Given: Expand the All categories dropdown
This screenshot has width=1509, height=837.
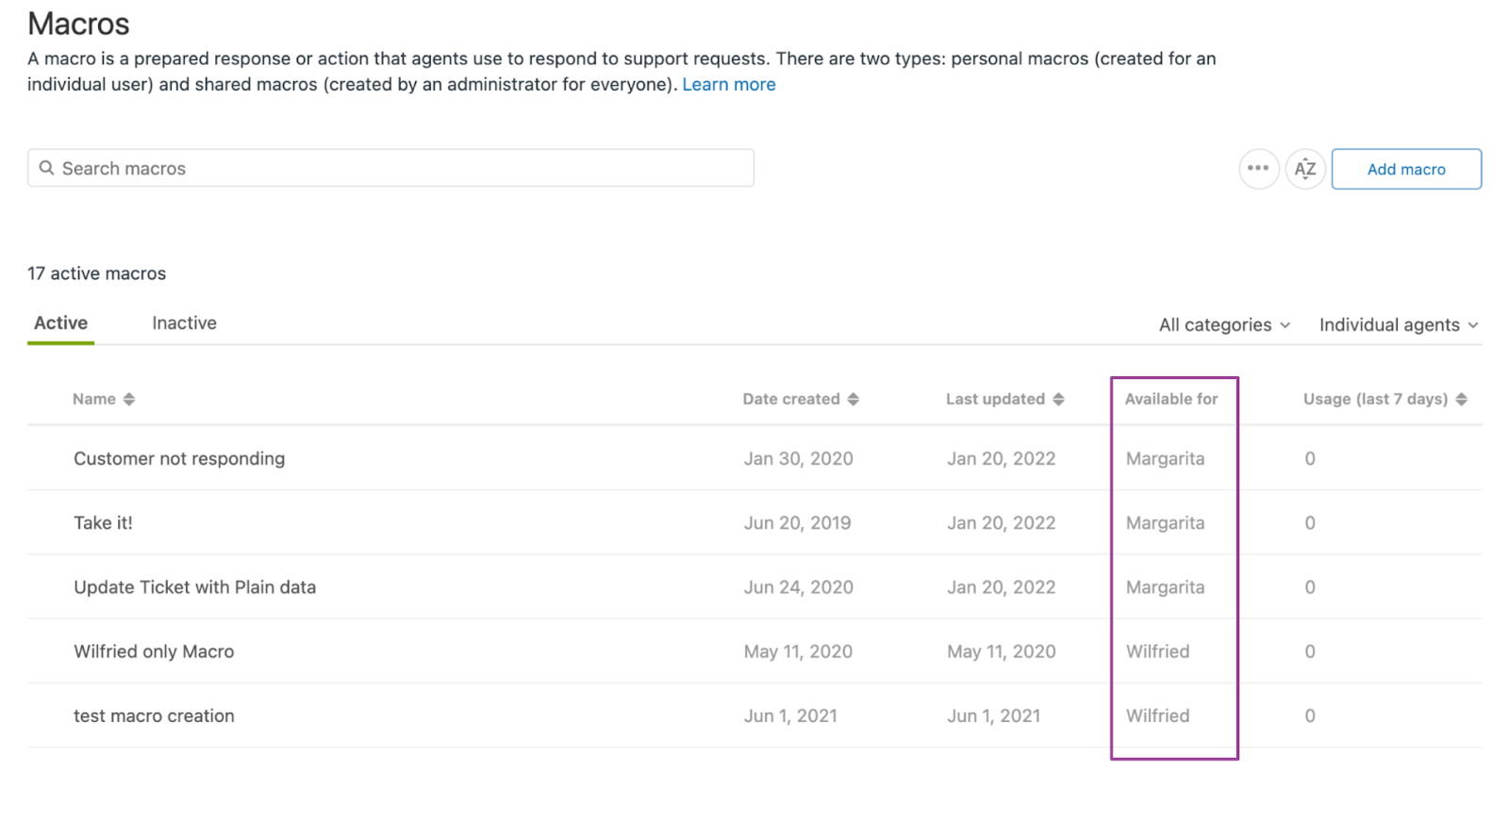Looking at the screenshot, I should [x=1224, y=324].
